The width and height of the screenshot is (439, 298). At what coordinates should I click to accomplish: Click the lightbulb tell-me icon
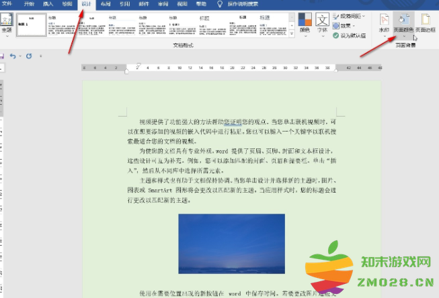(x=220, y=4)
